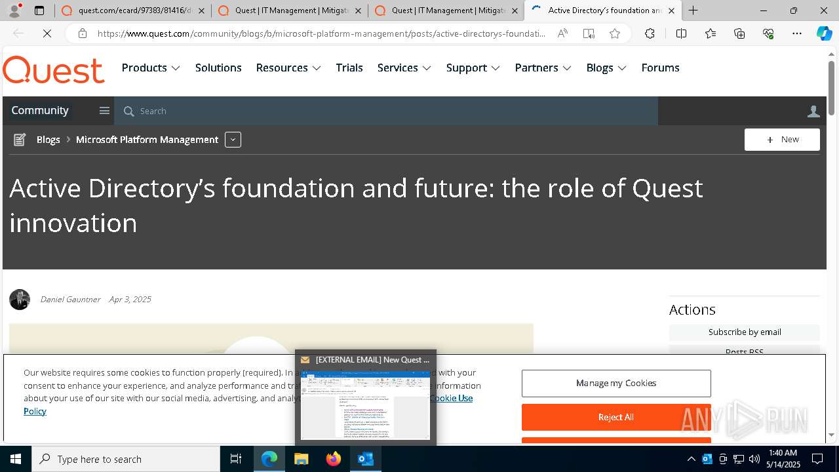Image resolution: width=839 pixels, height=472 pixels.
Task: Click the New post button
Action: coord(782,140)
